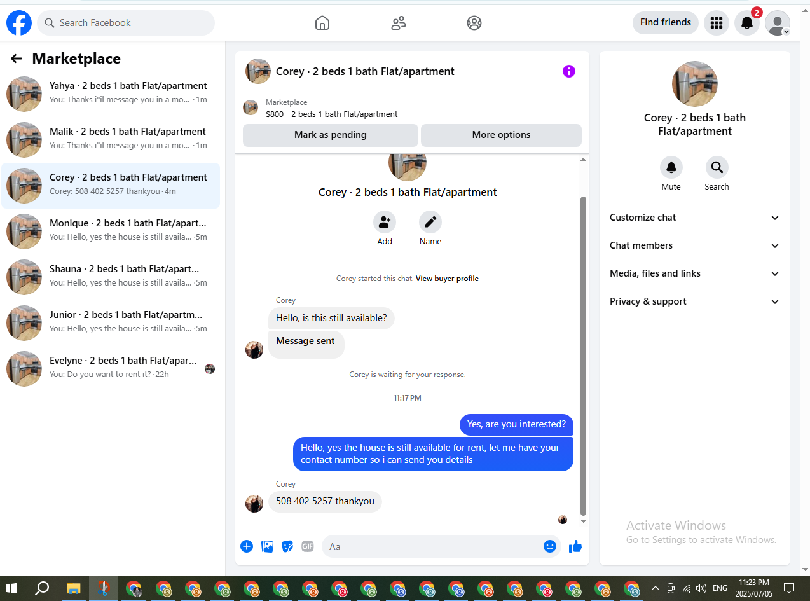Image resolution: width=810 pixels, height=601 pixels.
Task: Open the Yahya conversation
Action: tap(111, 94)
